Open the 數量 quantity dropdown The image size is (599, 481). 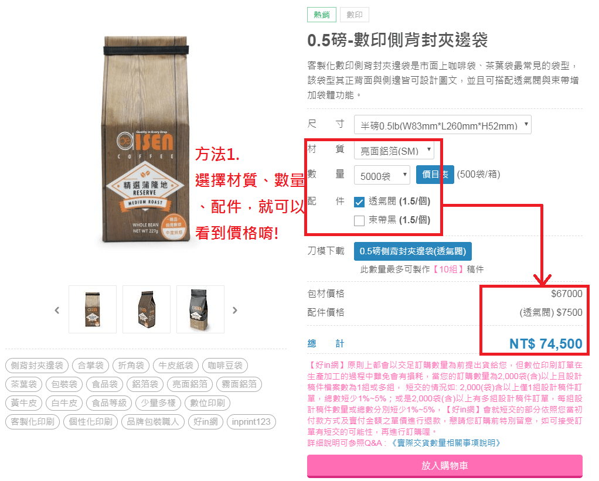coord(382,175)
